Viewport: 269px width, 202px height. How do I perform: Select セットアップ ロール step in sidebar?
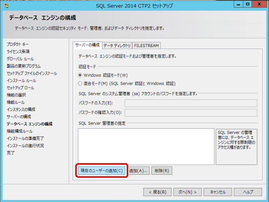pyautogui.click(x=20, y=88)
